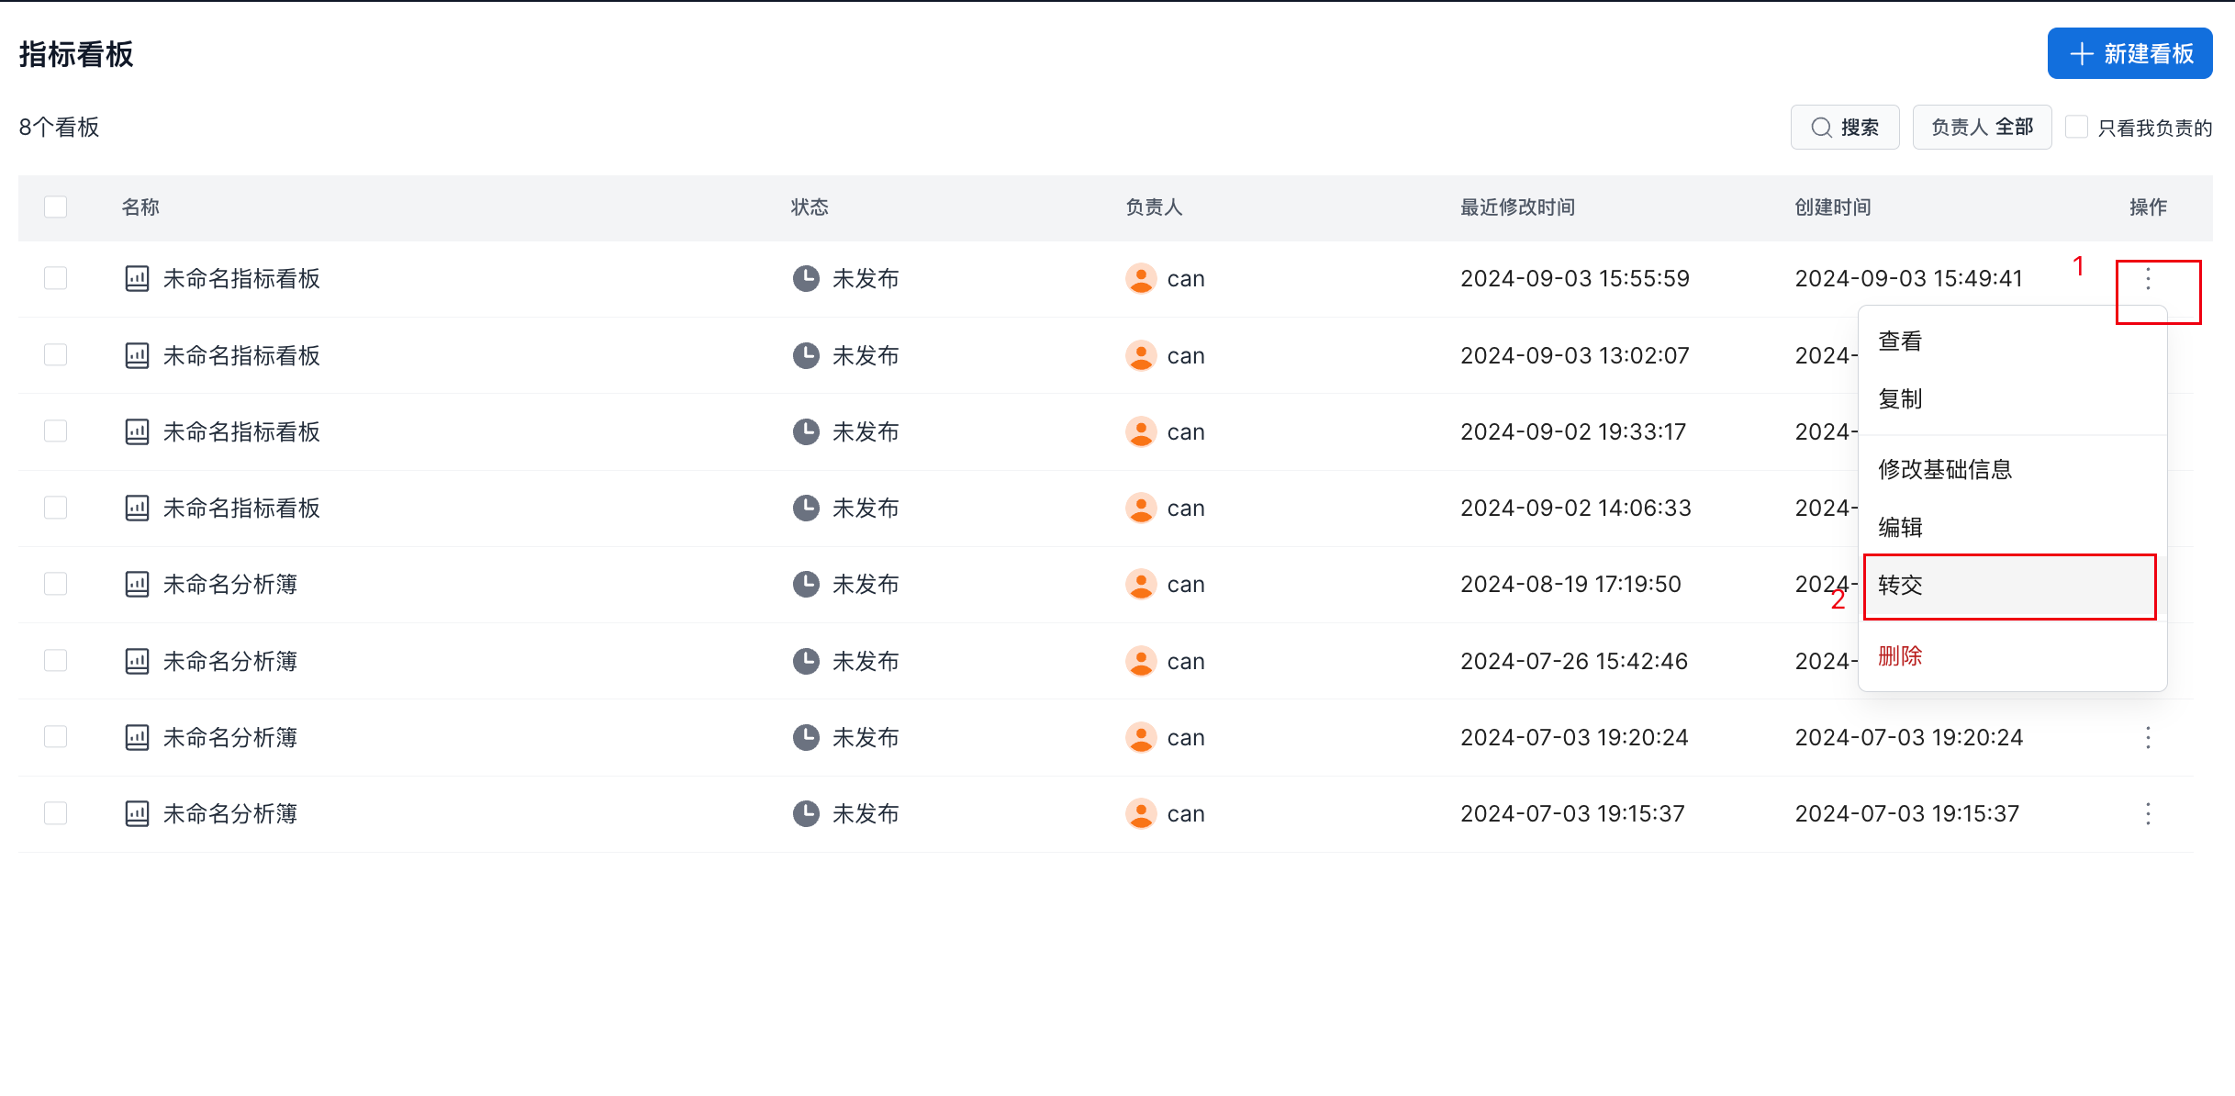Click can's avatar in first row
The image size is (2235, 1096).
pos(1141,279)
